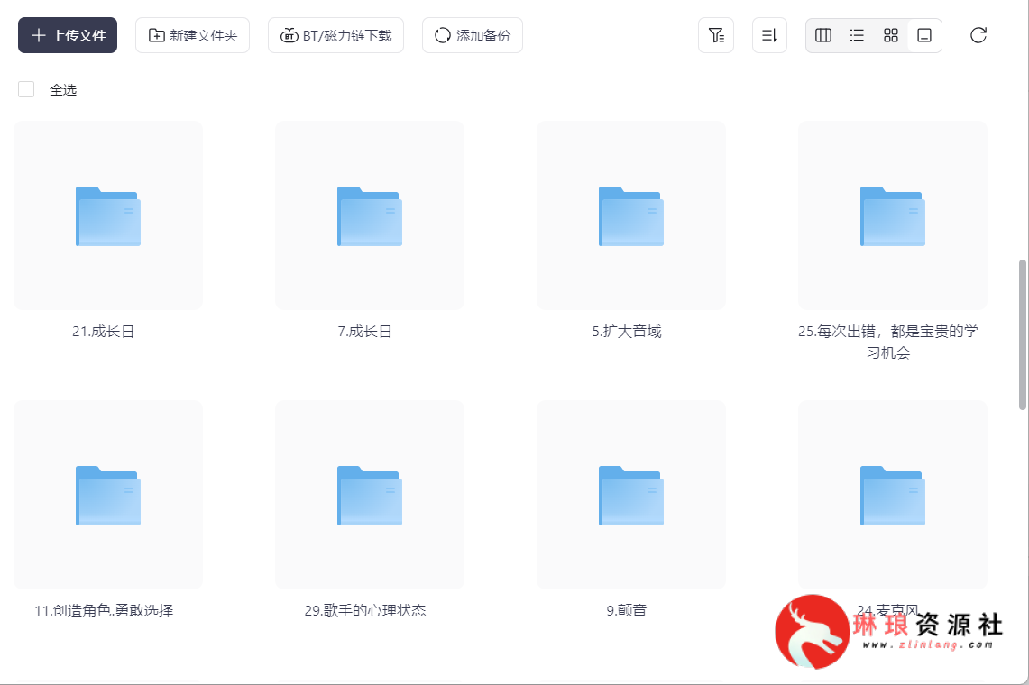Select the 9.颤音 folder name
Image resolution: width=1029 pixels, height=685 pixels.
(x=627, y=611)
